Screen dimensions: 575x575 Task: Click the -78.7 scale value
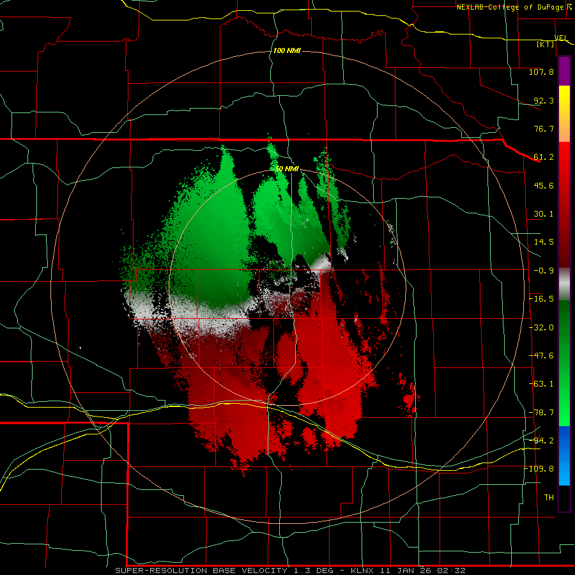click(x=541, y=413)
